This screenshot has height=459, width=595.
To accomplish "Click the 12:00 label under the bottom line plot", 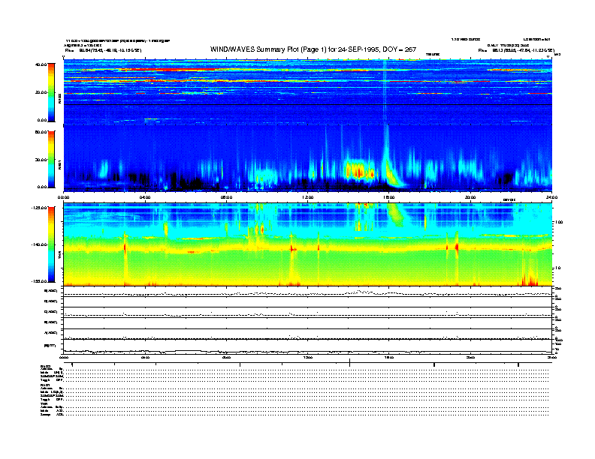I will click(308, 358).
